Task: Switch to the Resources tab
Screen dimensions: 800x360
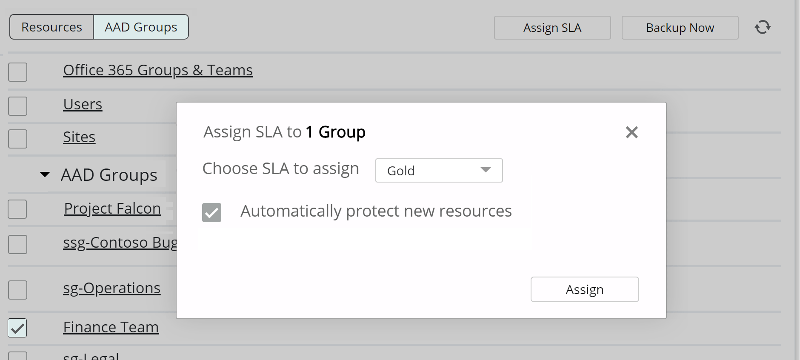Action: (51, 27)
